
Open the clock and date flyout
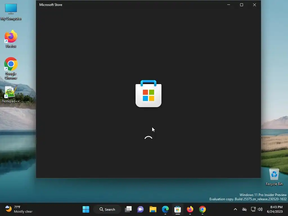pyautogui.click(x=275, y=209)
